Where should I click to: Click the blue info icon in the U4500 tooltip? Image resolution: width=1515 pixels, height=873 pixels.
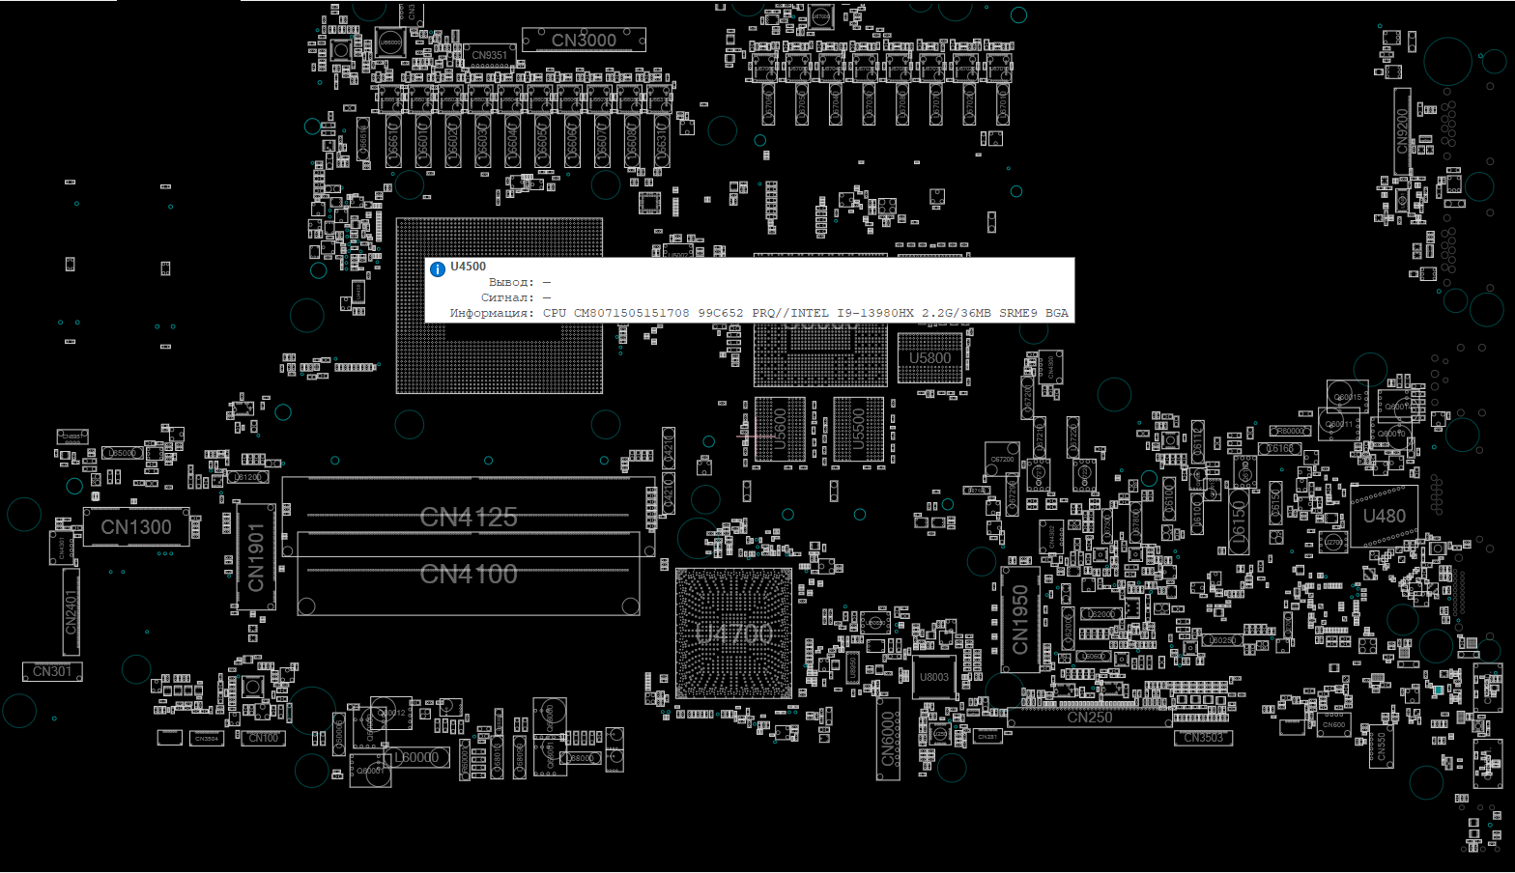pos(438,269)
